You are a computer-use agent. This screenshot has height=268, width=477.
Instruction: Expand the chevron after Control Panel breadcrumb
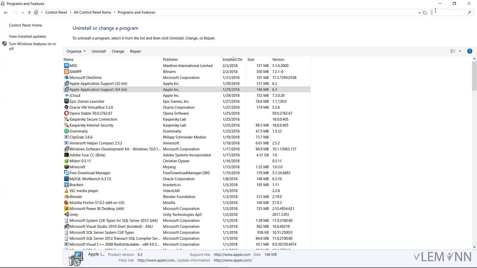(70, 12)
